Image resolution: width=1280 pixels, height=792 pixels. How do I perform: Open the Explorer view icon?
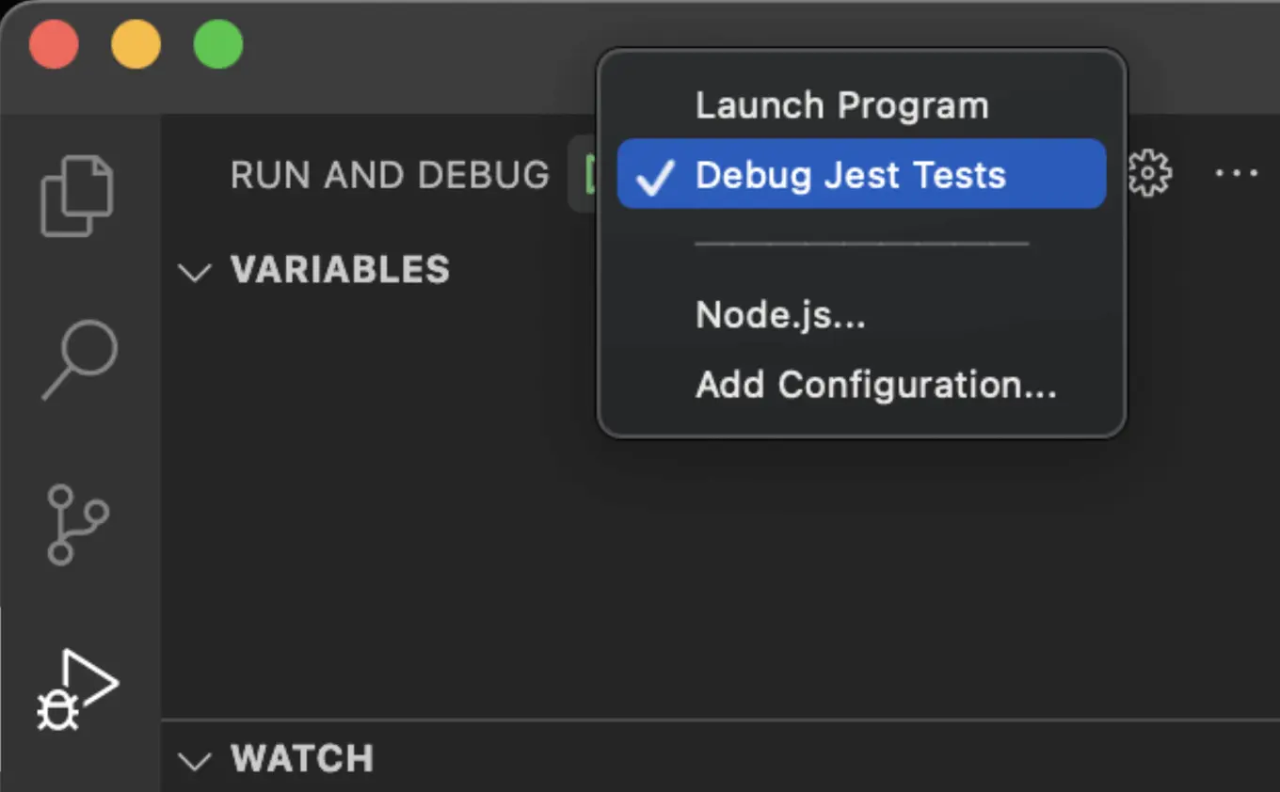pos(78,193)
